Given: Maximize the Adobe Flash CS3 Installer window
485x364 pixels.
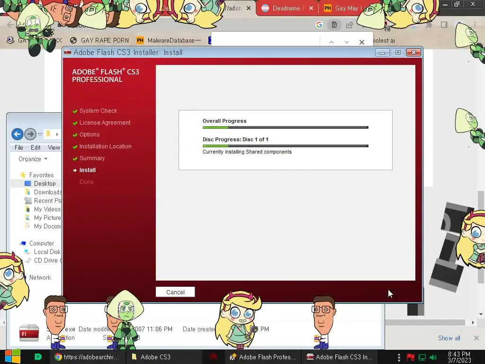Looking at the screenshot, I should coord(398,53).
